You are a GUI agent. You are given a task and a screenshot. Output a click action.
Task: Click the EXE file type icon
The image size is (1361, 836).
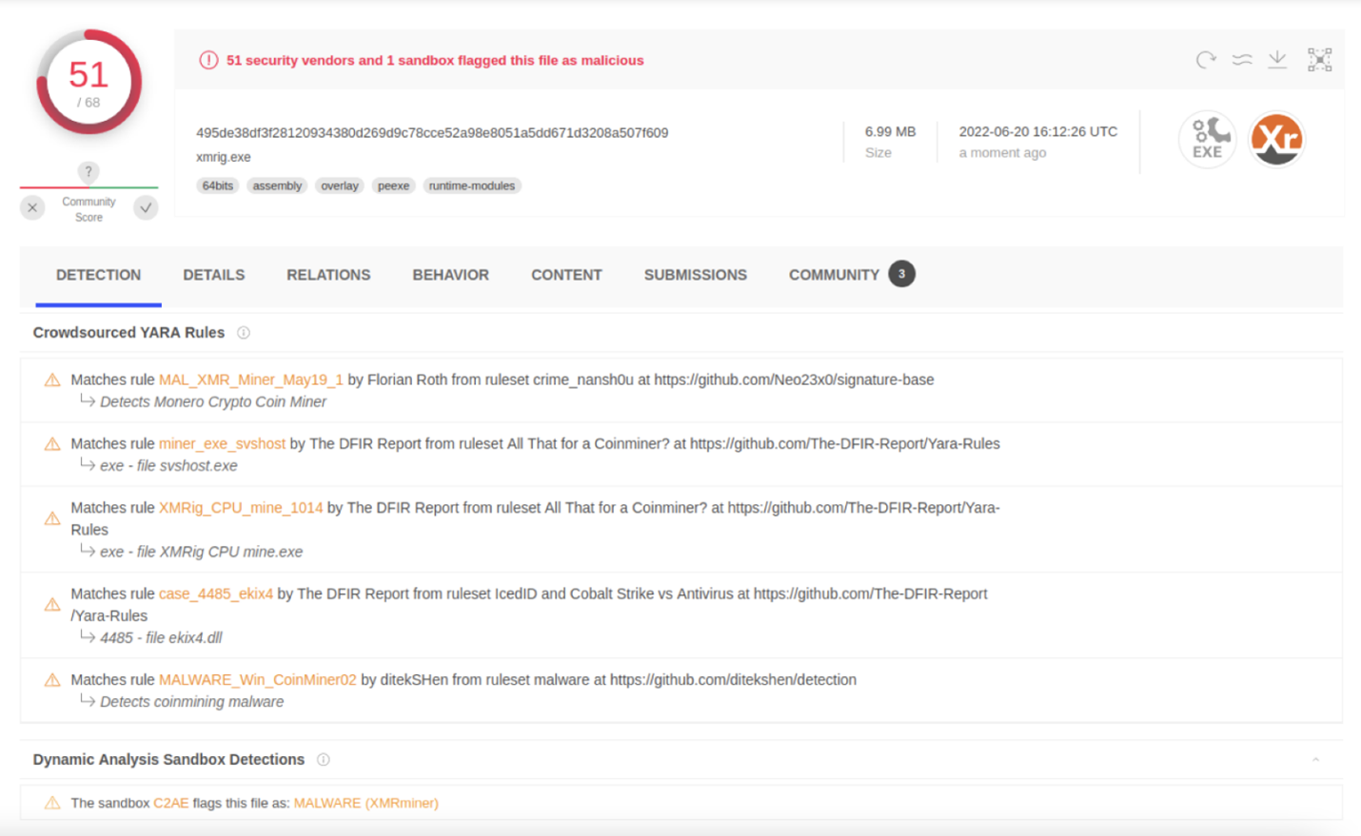coord(1207,140)
